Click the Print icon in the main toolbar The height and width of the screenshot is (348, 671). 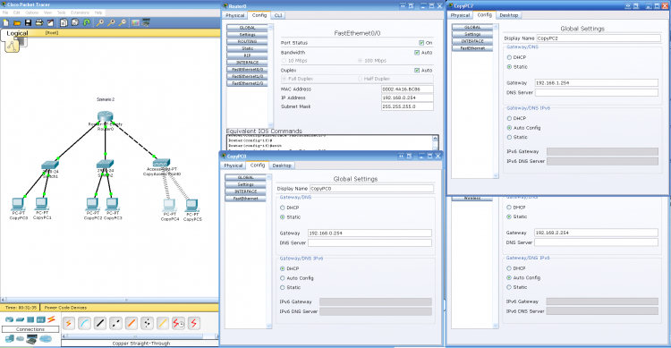(x=39, y=22)
